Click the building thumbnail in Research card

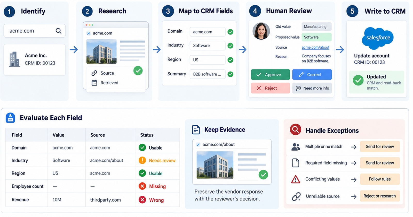click(x=101, y=51)
